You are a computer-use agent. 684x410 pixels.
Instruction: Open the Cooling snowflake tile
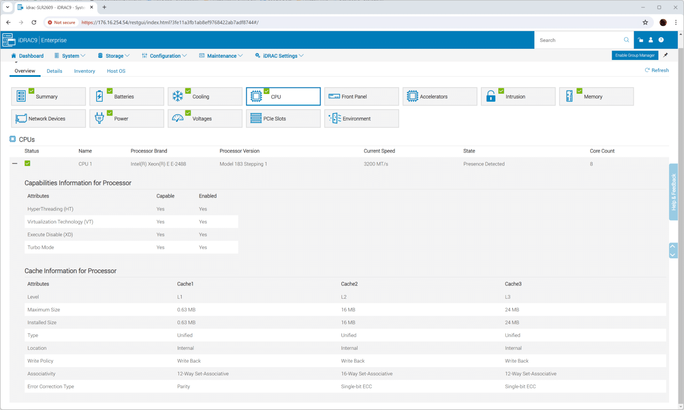point(205,97)
